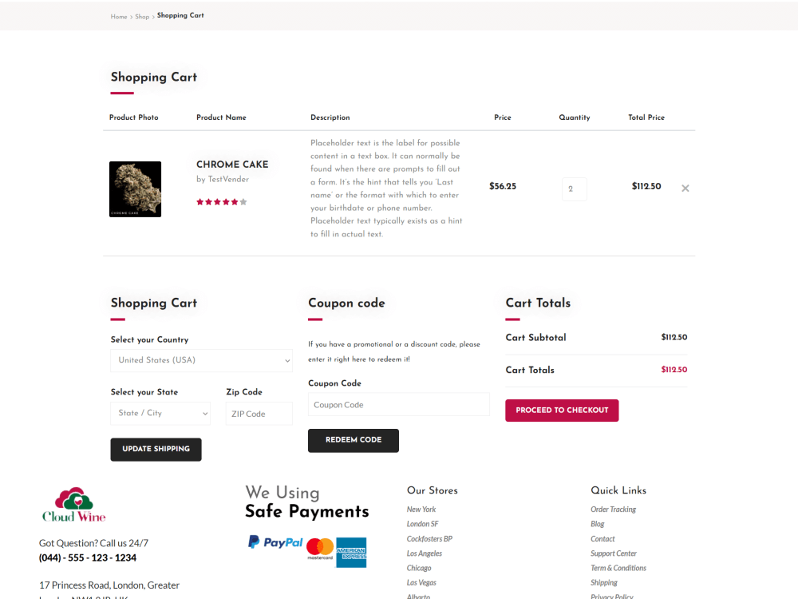The width and height of the screenshot is (798, 599).
Task: Click the American Express payment icon
Action: click(x=352, y=552)
